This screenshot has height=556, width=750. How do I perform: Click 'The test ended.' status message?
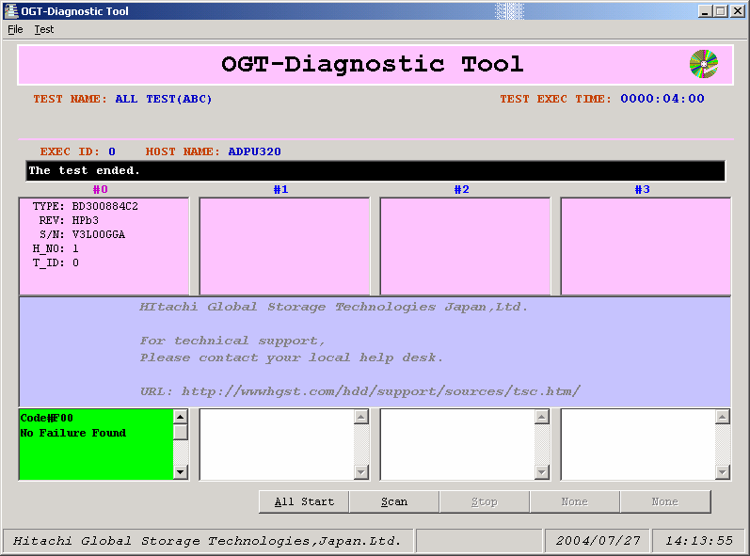pos(84,170)
